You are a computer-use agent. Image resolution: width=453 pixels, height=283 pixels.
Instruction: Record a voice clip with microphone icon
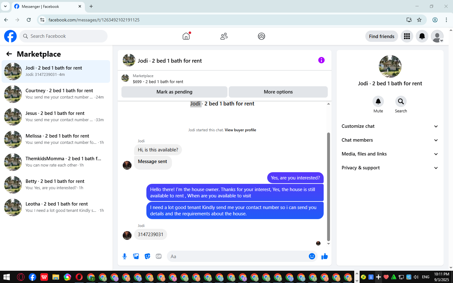tap(125, 256)
